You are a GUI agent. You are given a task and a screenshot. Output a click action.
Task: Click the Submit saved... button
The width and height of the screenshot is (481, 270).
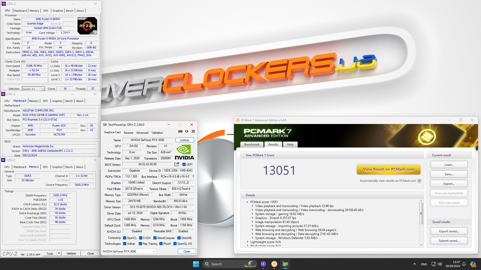(449, 241)
